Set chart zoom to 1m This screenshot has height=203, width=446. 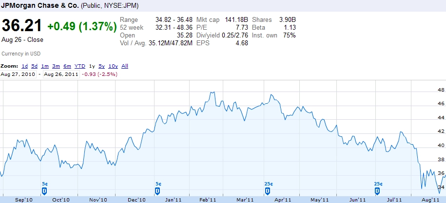(x=45, y=66)
